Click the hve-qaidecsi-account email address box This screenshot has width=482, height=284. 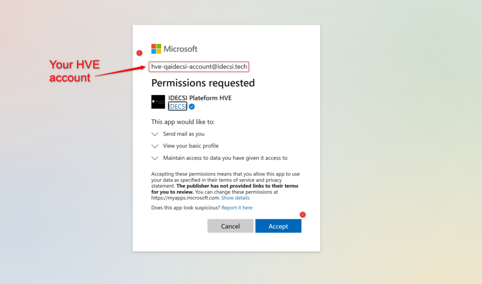tap(199, 67)
